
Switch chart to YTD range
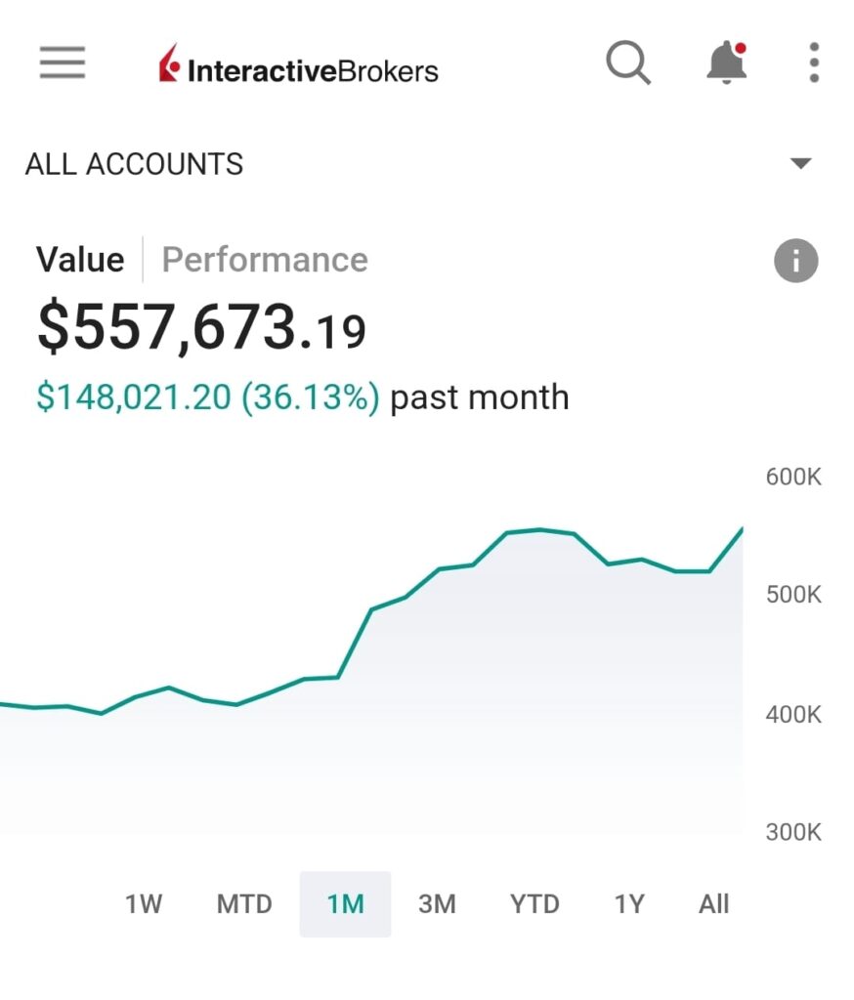point(534,903)
